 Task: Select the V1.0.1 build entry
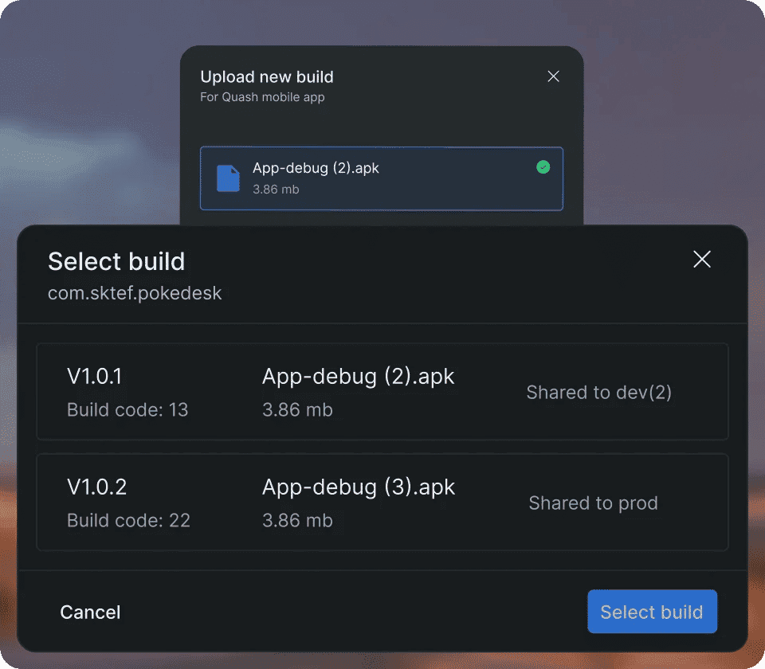coord(382,392)
